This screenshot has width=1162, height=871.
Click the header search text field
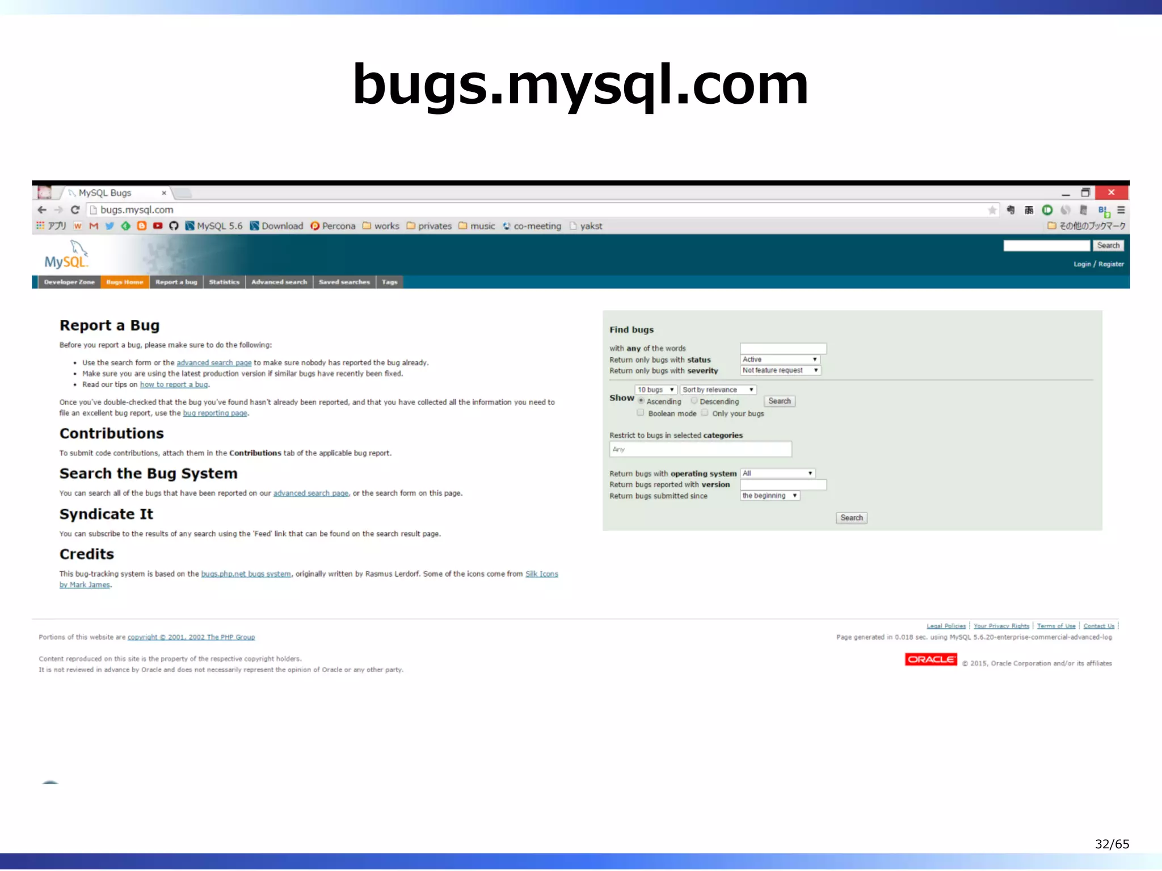(x=1047, y=246)
